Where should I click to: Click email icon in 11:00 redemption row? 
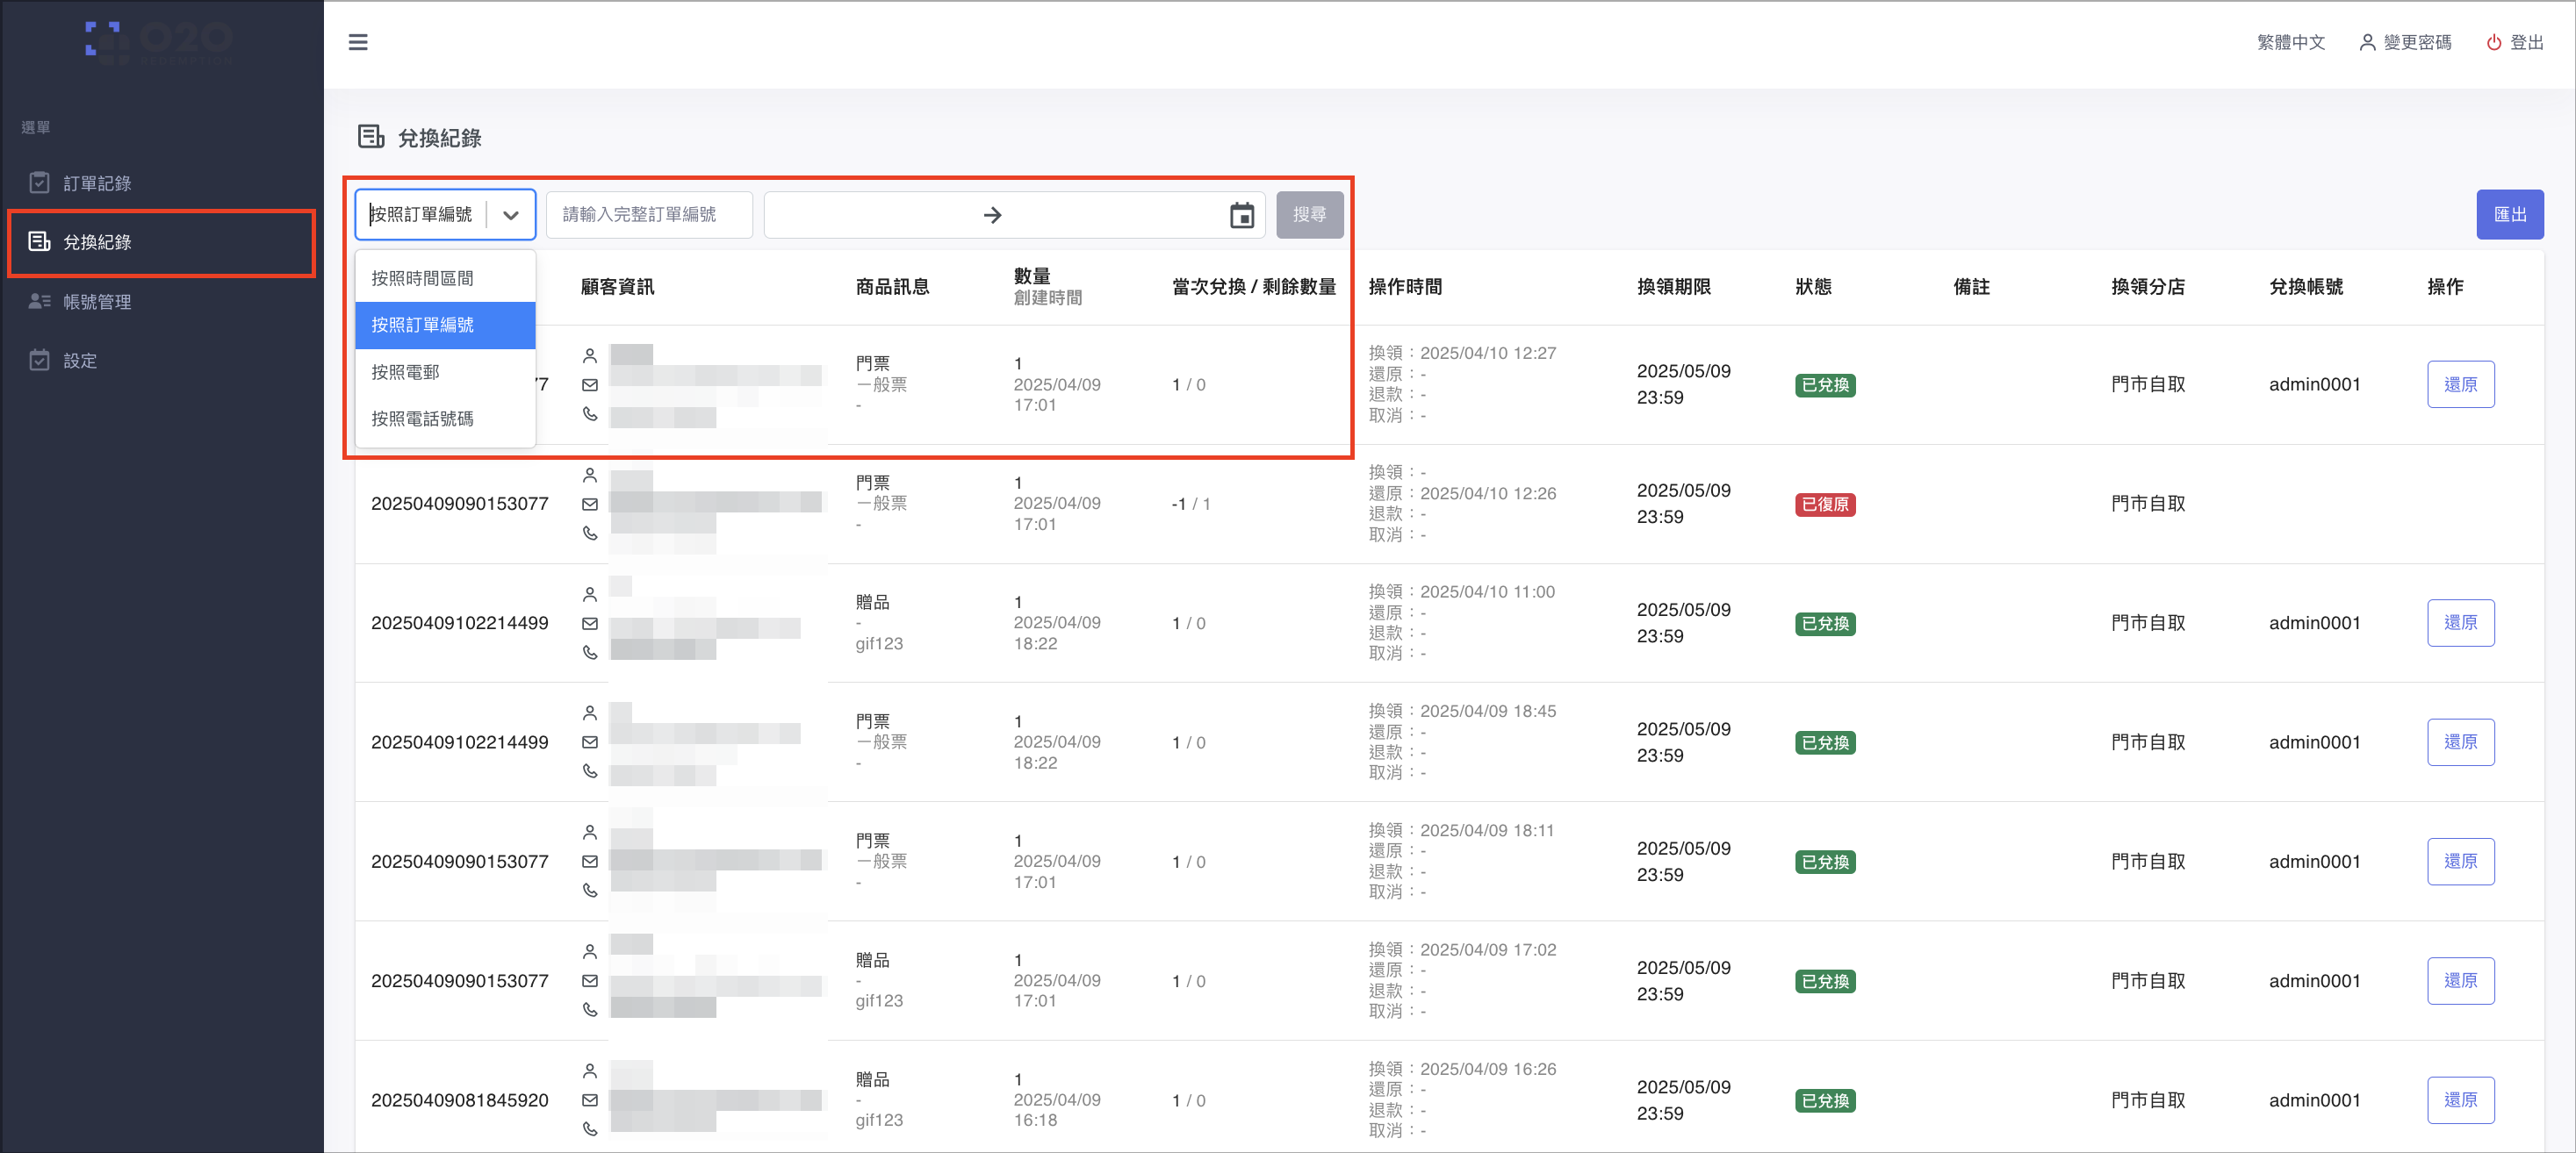point(590,624)
